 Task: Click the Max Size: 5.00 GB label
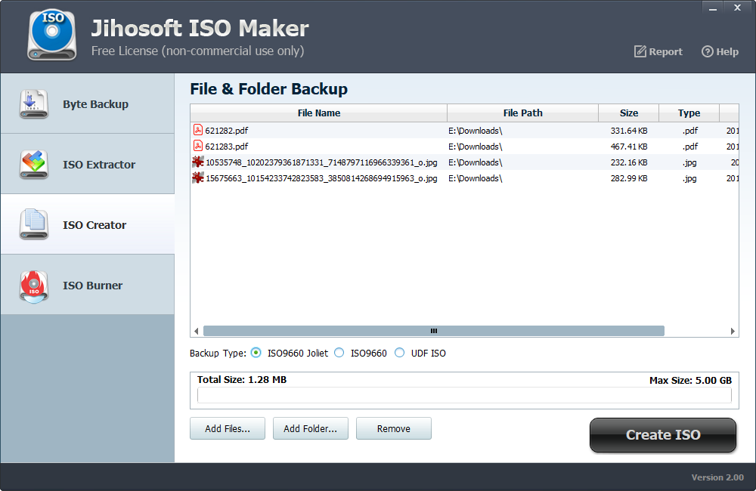690,380
